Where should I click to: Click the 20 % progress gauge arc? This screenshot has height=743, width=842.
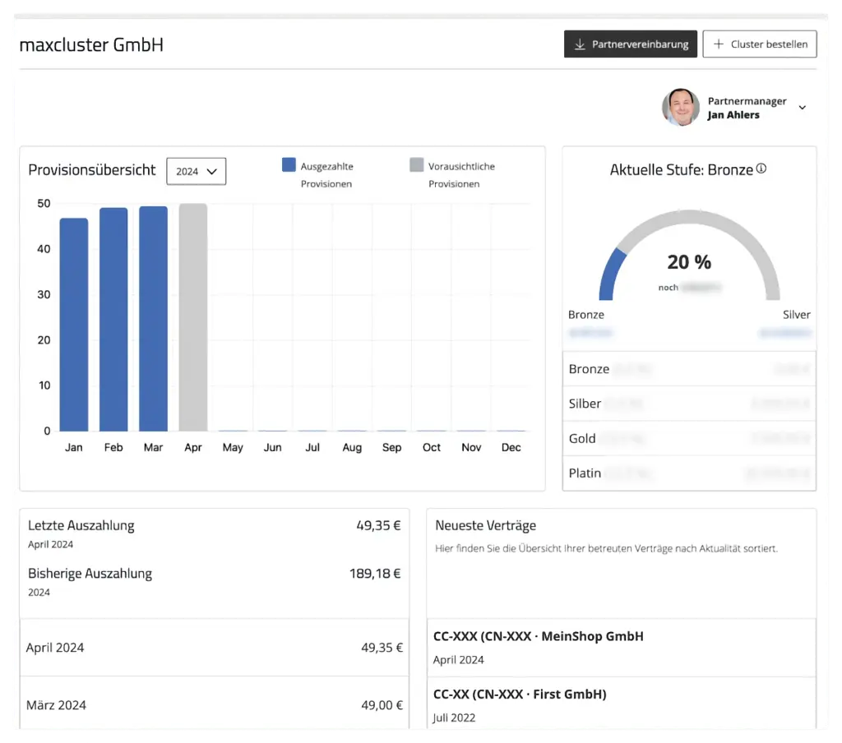point(613,271)
